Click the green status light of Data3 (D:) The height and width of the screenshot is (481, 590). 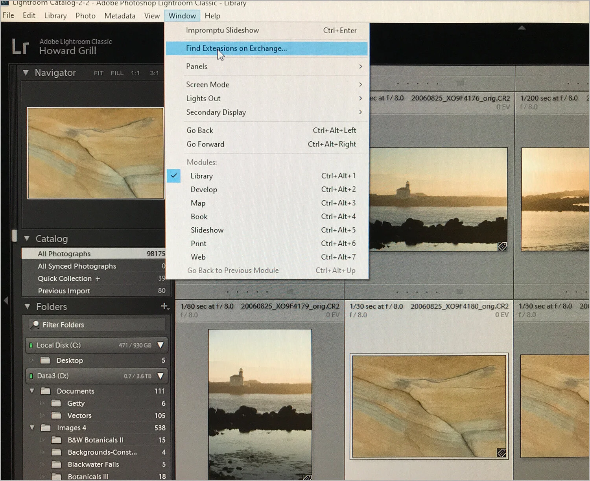pyautogui.click(x=31, y=376)
